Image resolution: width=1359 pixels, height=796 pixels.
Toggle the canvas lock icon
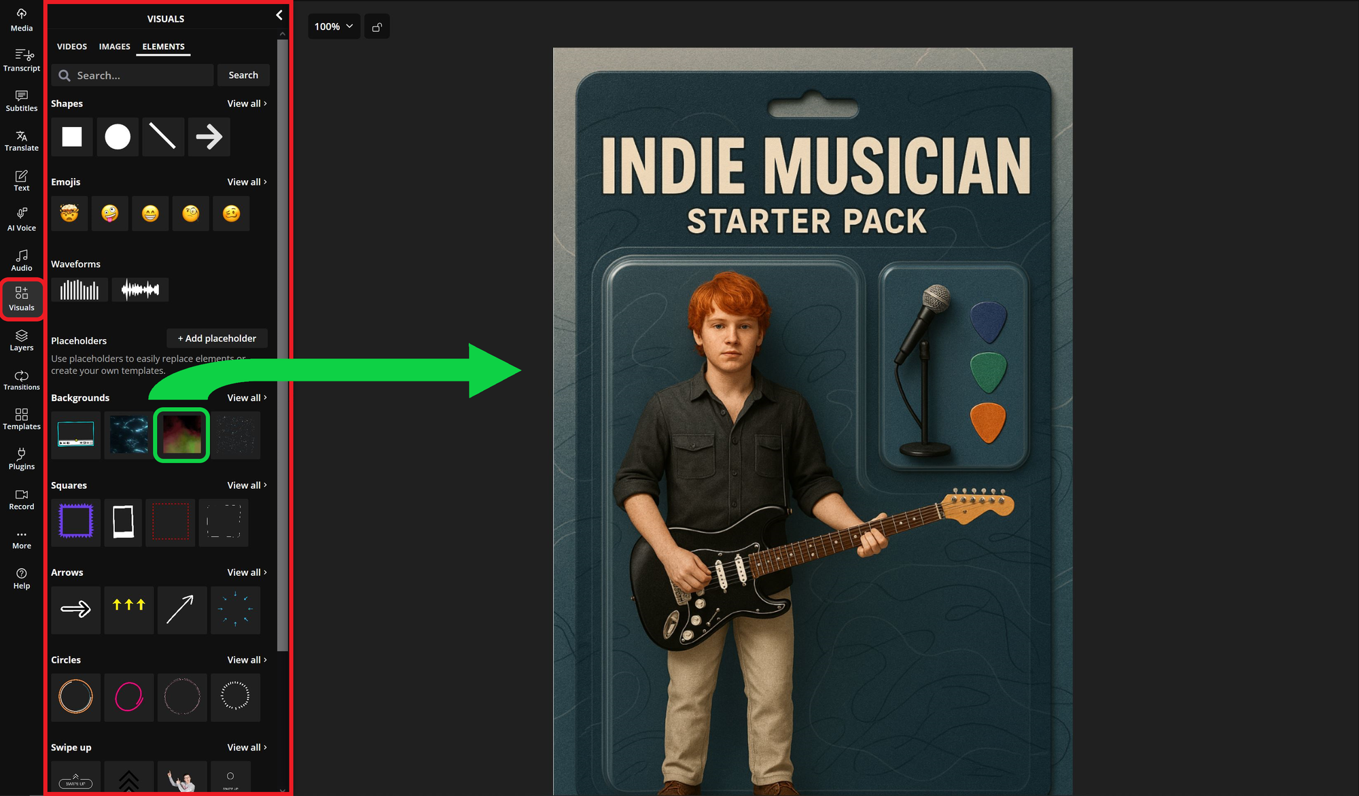coord(377,27)
